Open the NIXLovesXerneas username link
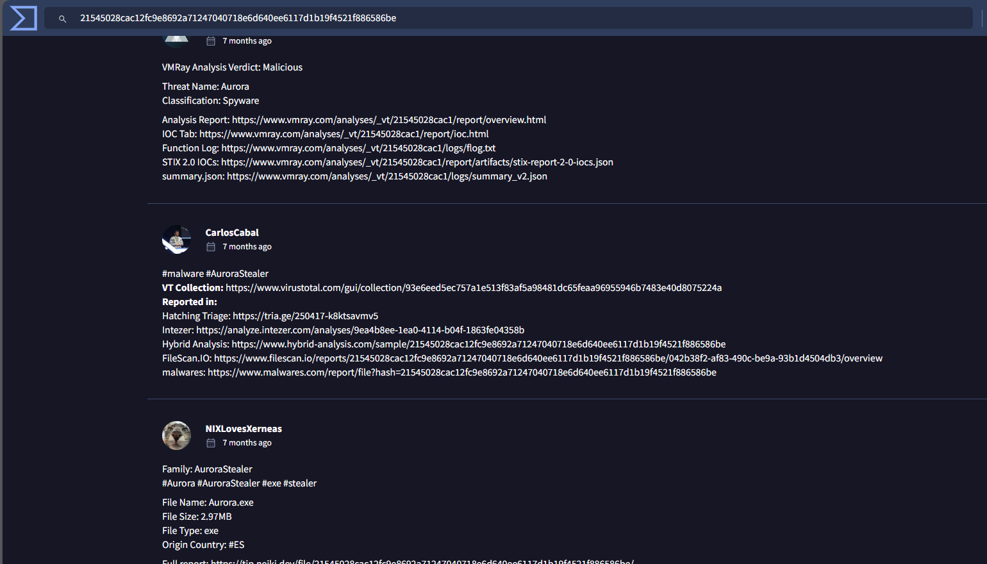This screenshot has height=564, width=987. coord(244,429)
